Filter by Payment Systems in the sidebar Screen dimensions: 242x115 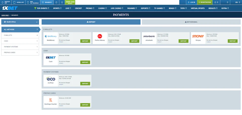tap(20, 47)
